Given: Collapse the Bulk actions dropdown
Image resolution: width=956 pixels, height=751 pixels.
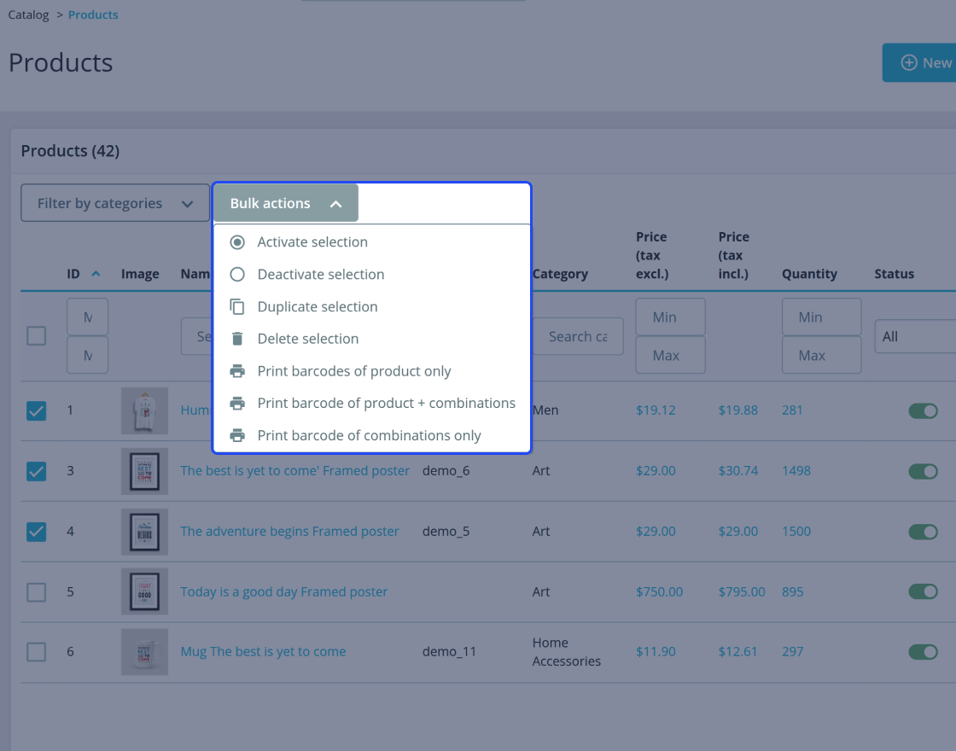Looking at the screenshot, I should 285,203.
